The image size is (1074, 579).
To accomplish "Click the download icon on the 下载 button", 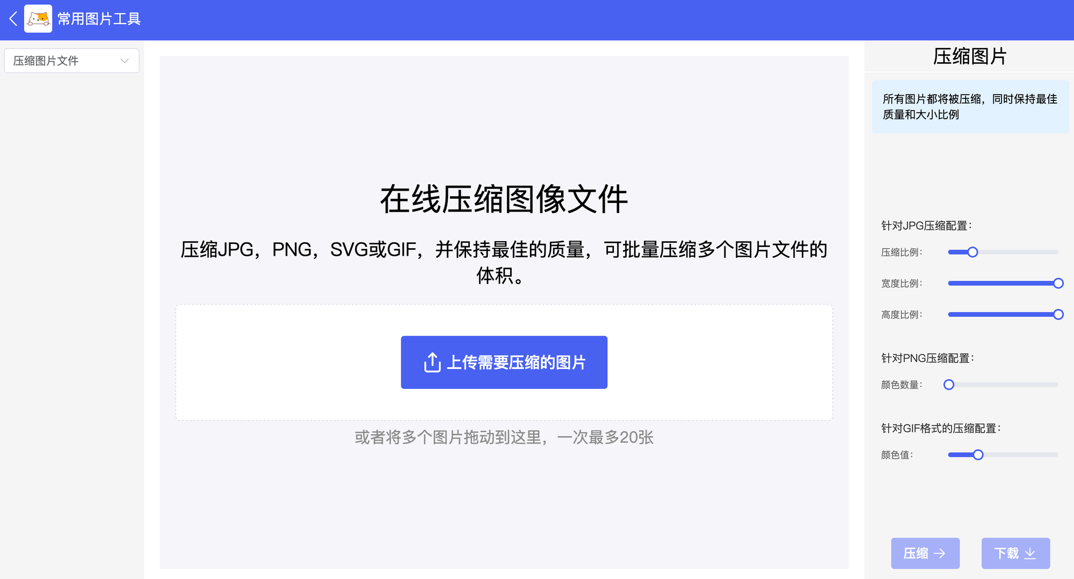I will click(x=1030, y=553).
